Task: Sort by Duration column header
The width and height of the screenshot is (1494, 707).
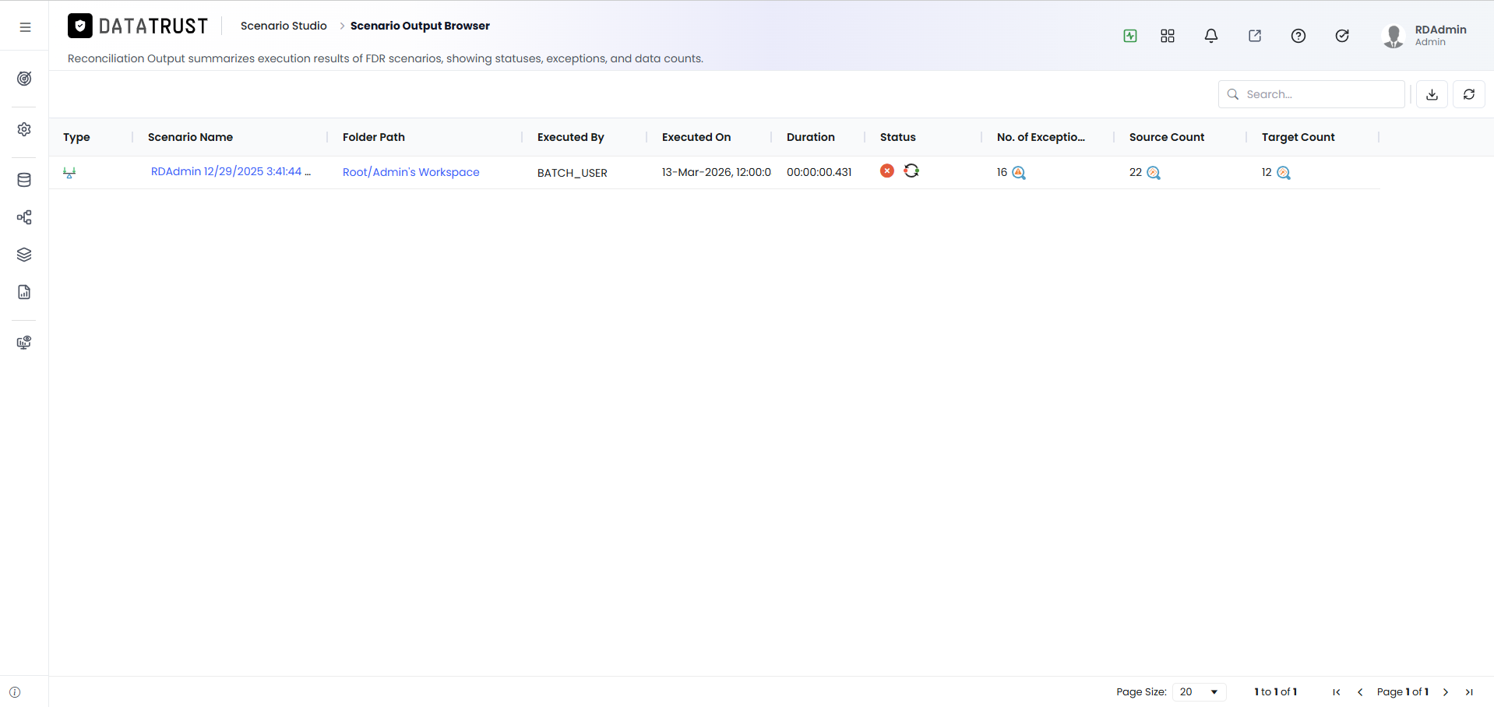Action: tap(811, 137)
